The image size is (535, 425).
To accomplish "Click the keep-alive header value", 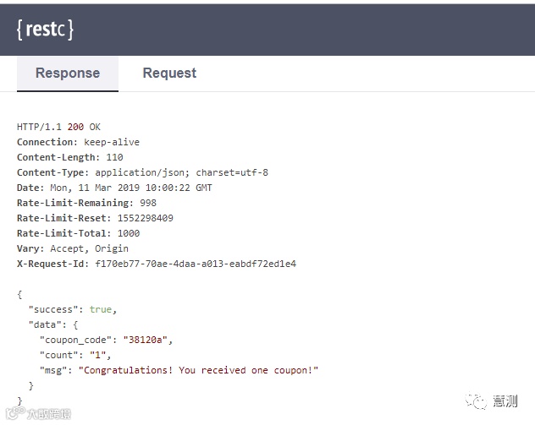I will click(x=112, y=142).
